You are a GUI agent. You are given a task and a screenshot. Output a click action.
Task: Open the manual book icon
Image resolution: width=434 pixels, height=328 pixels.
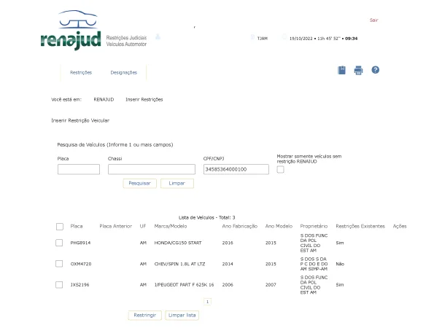click(x=341, y=70)
